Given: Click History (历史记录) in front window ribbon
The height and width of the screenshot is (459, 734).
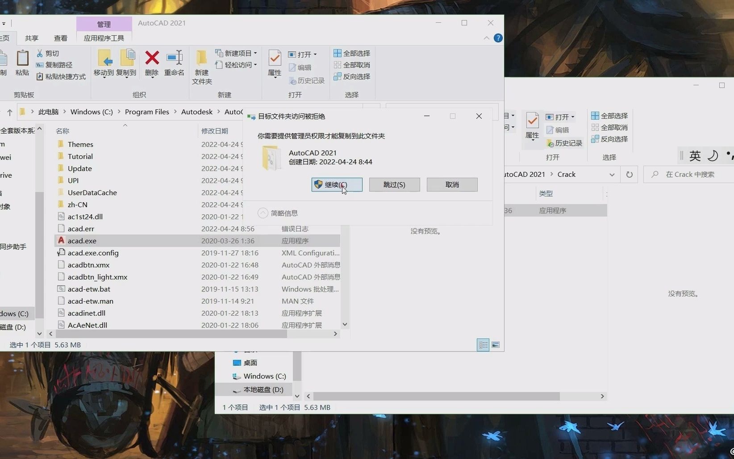Looking at the screenshot, I should (x=307, y=80).
